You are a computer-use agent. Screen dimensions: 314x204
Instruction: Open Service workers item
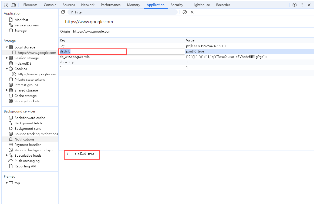(x=26, y=25)
